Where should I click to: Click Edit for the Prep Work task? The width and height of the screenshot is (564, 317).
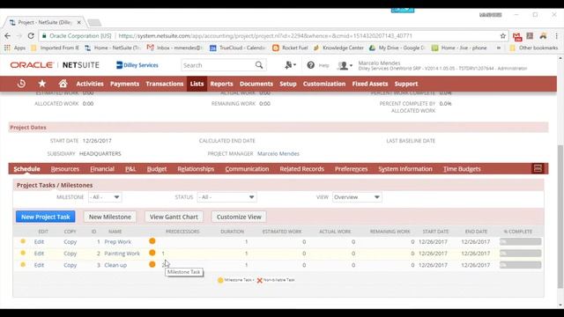[x=39, y=241]
